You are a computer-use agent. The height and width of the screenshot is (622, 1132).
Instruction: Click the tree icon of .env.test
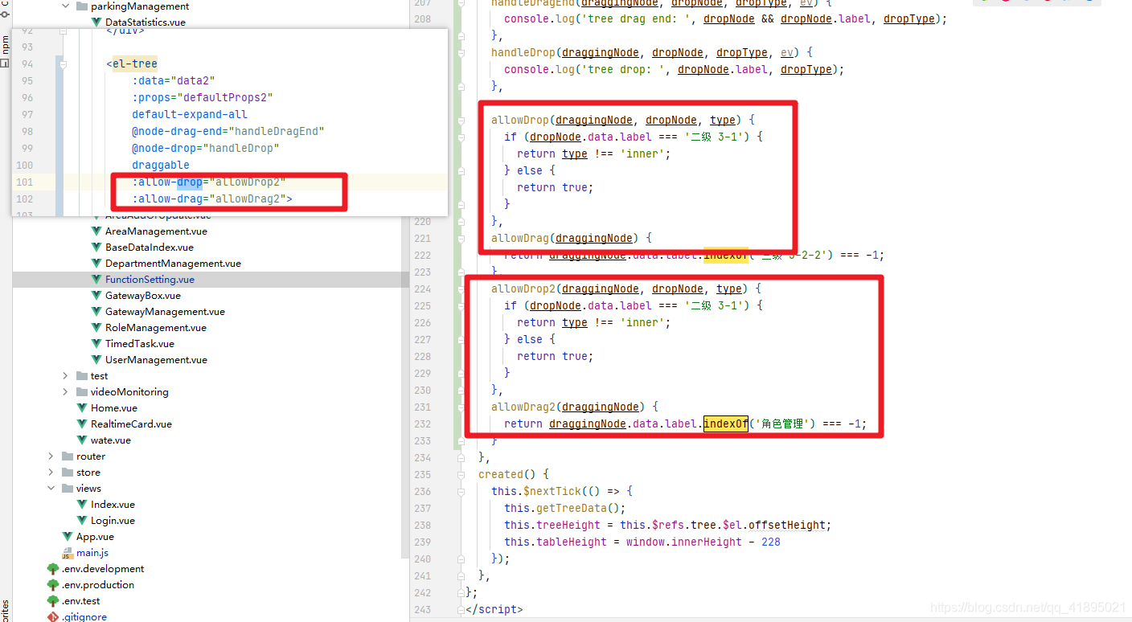click(x=53, y=601)
